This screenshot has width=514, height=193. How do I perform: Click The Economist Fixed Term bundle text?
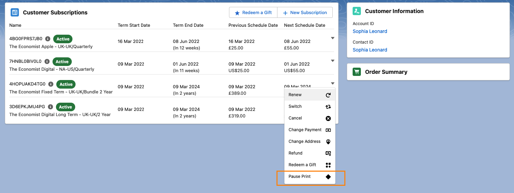61,92
